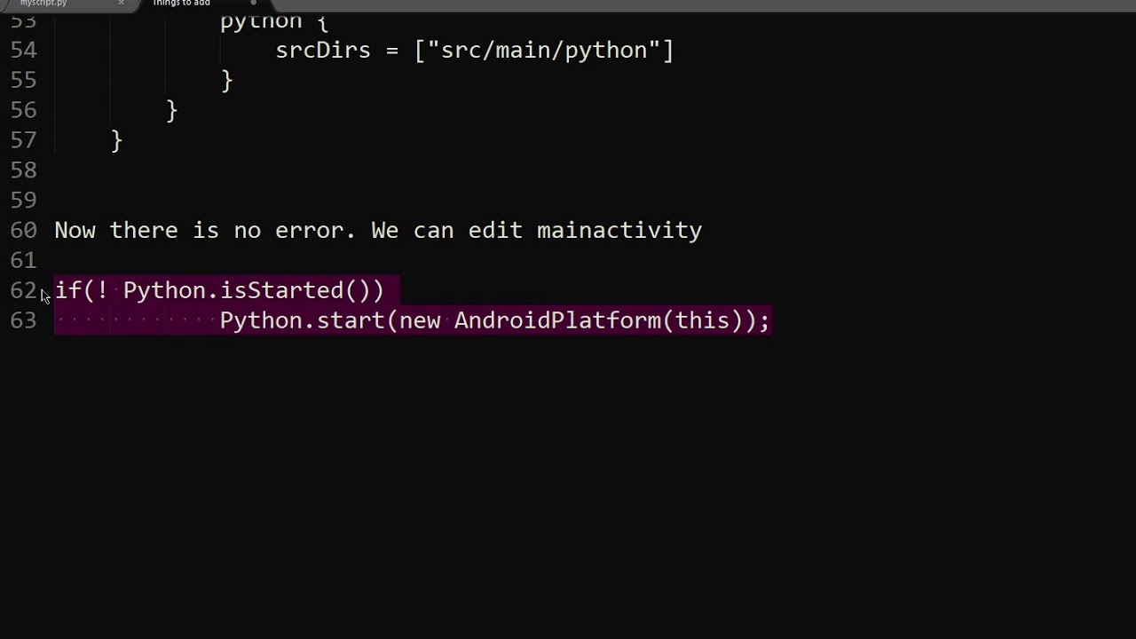The height and width of the screenshot is (639, 1136).
Task: Click line number 63 in the gutter
Action: (23, 321)
